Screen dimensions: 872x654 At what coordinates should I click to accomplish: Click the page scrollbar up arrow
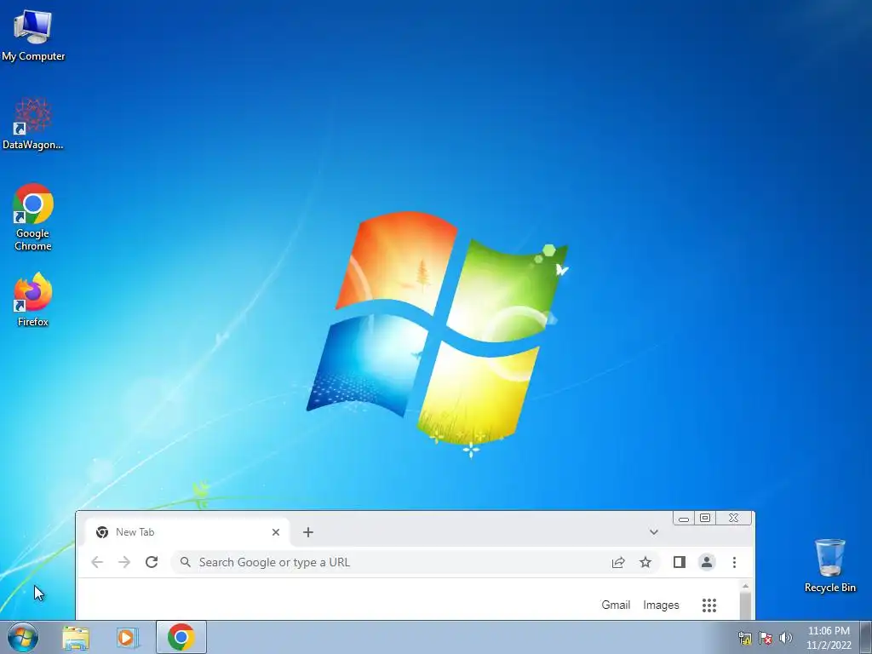click(745, 586)
